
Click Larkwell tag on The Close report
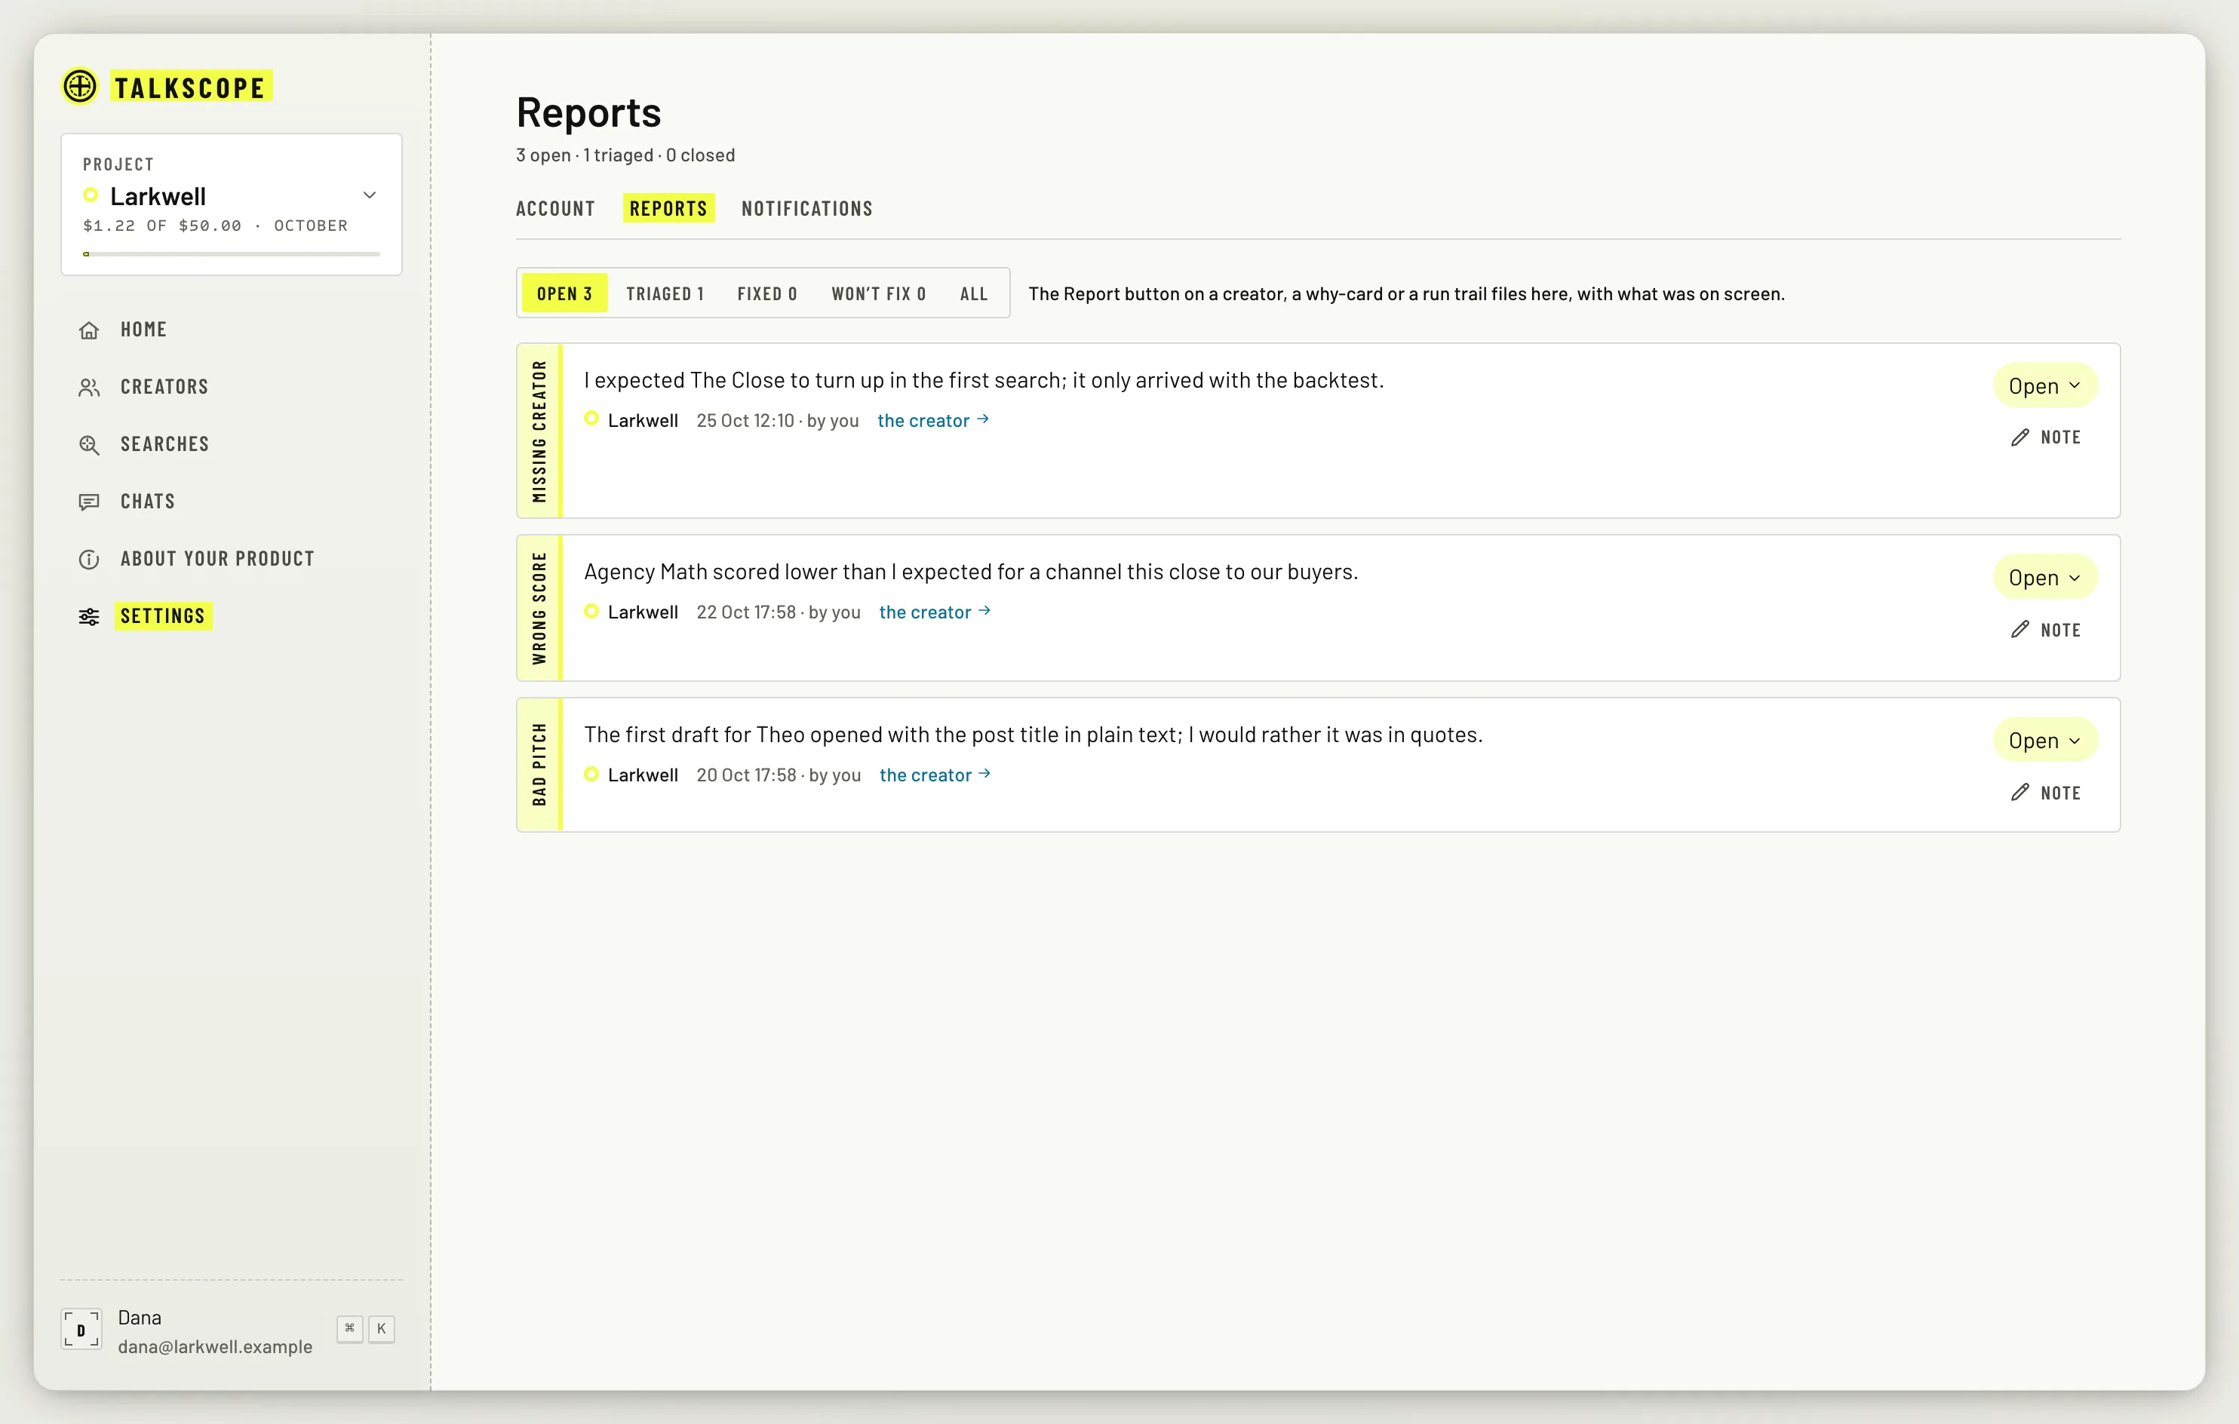[x=631, y=420]
